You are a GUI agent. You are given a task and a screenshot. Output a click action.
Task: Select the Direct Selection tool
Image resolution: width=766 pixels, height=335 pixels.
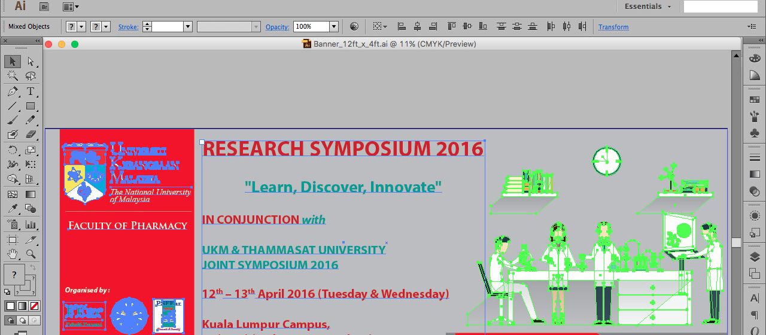[31, 62]
